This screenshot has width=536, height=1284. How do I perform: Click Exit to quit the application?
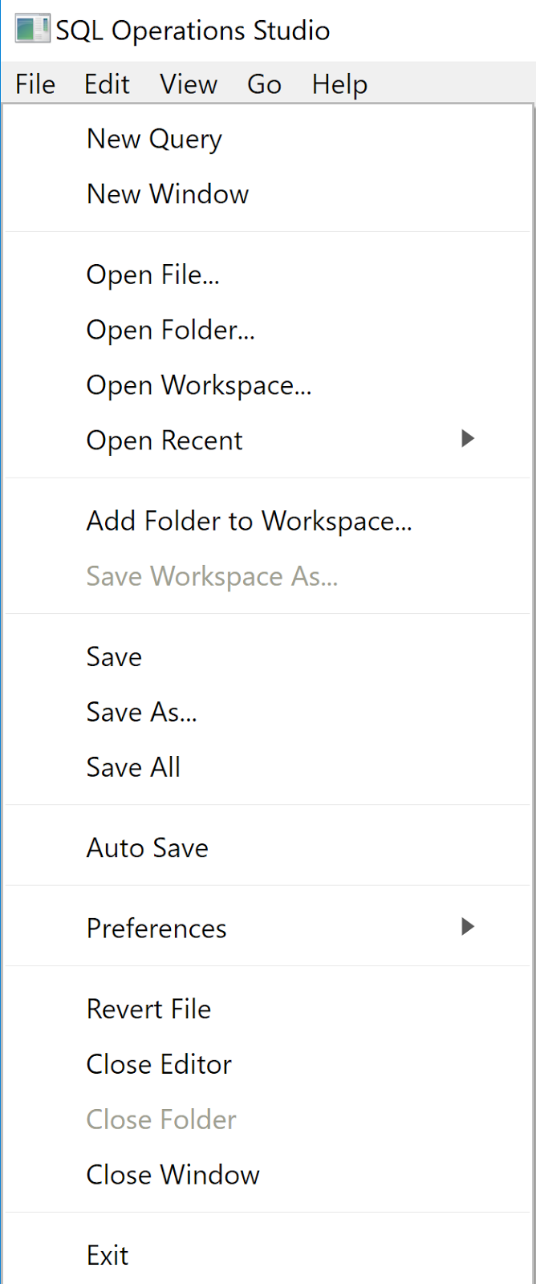[x=108, y=1255]
